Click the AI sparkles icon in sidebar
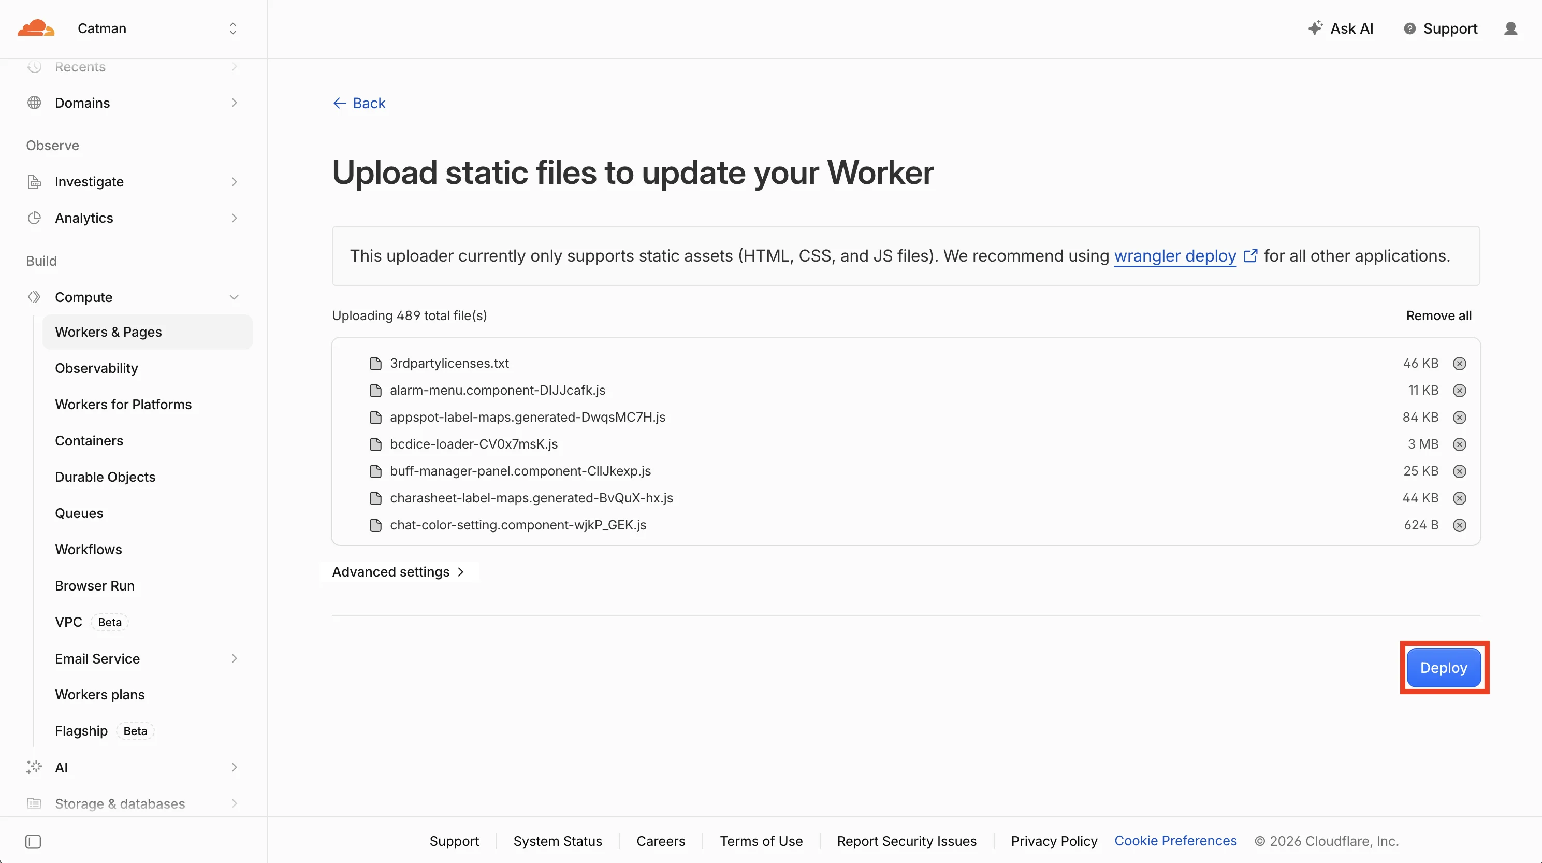The width and height of the screenshot is (1542, 863). 34,767
